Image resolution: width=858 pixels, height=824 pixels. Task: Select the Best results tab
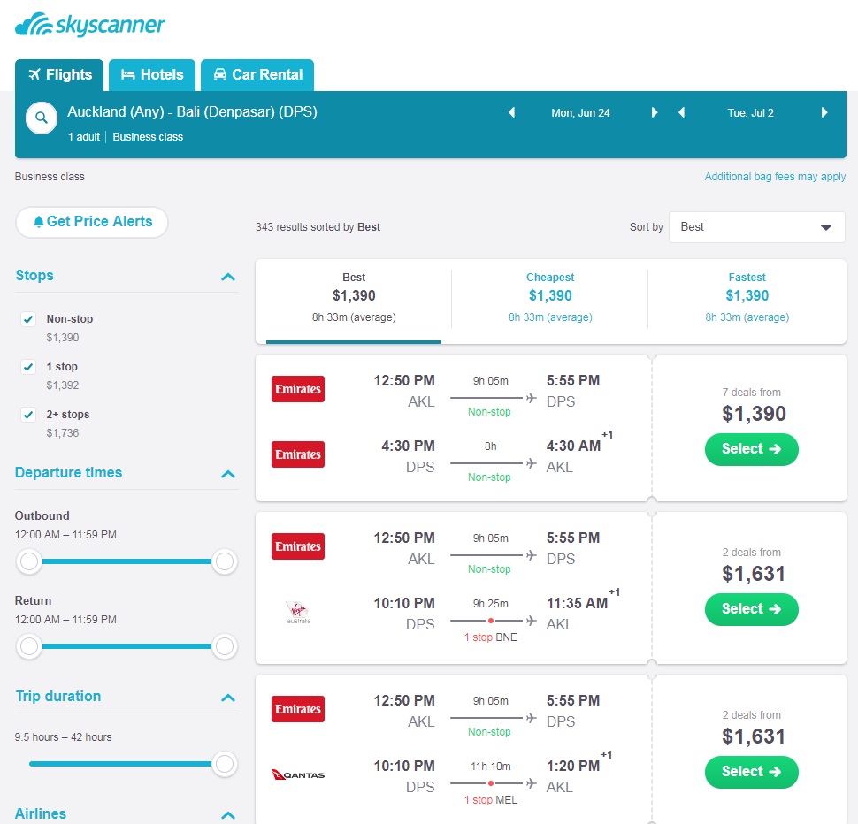click(x=354, y=301)
